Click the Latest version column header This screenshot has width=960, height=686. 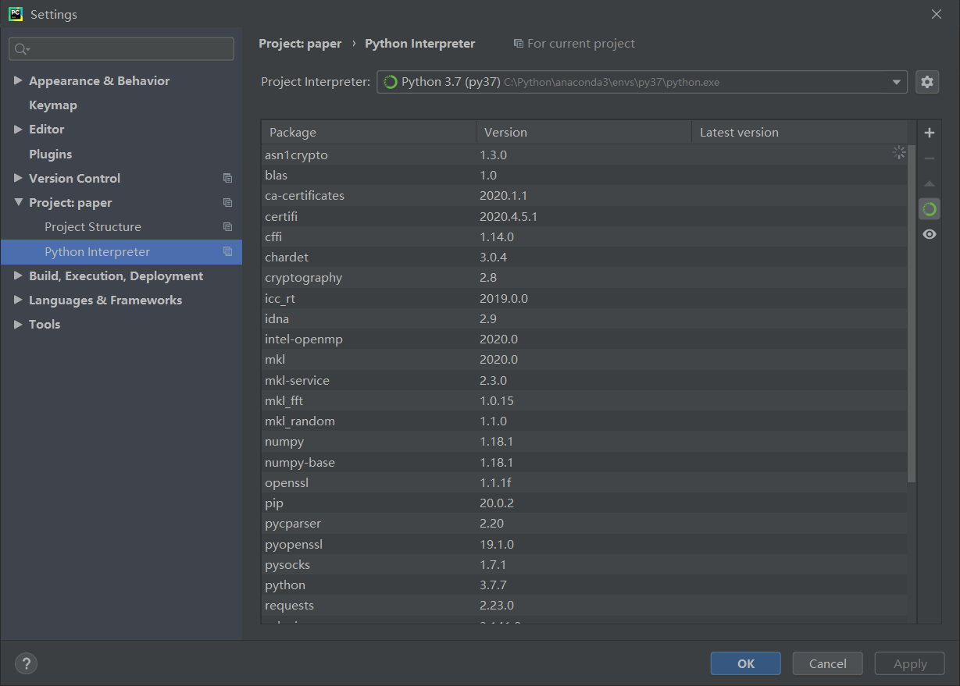point(799,133)
